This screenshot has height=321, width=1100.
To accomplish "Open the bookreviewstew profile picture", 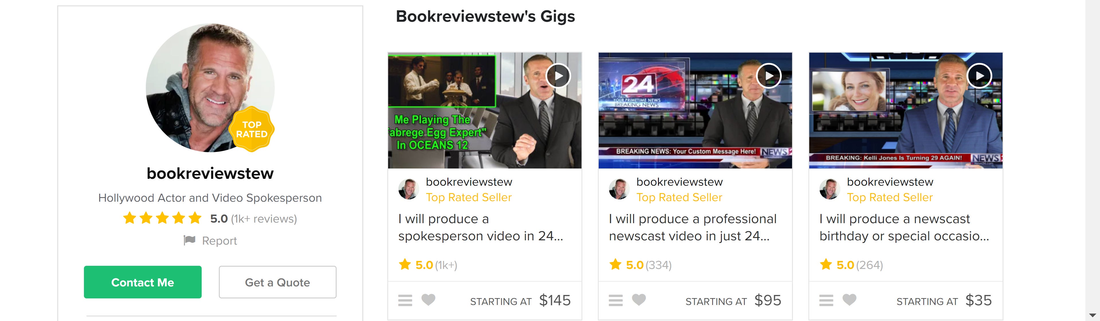I will point(210,87).
